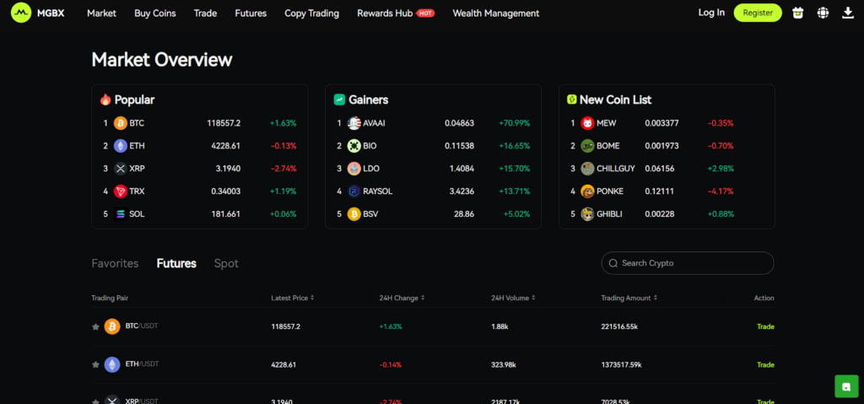
Task: Switch to the Favorites tab
Action: [115, 263]
